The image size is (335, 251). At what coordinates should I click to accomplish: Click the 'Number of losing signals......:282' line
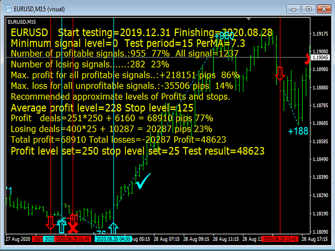[x=90, y=64]
